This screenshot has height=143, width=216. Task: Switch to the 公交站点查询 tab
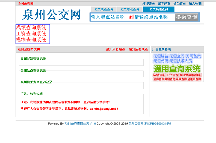point(130,9)
